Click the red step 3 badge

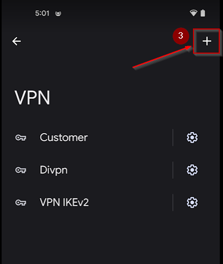pyautogui.click(x=181, y=36)
